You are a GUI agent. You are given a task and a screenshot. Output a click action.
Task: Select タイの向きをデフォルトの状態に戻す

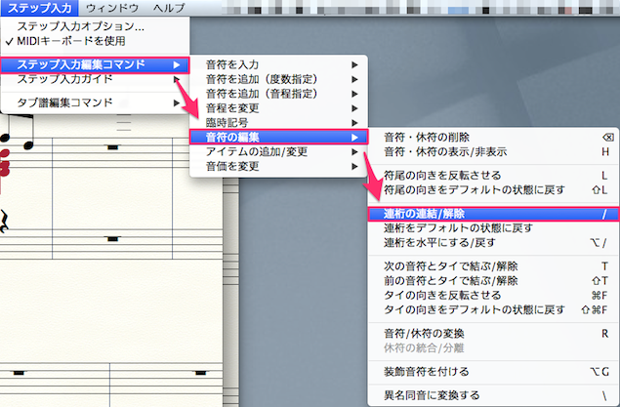[493, 309]
